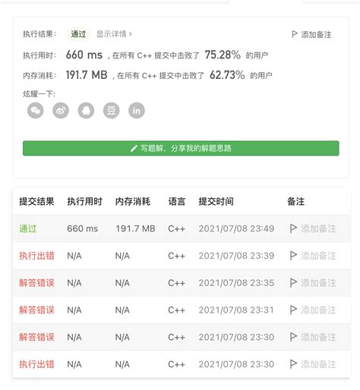Open 解答错误 submission at 23:35

pos(36,283)
